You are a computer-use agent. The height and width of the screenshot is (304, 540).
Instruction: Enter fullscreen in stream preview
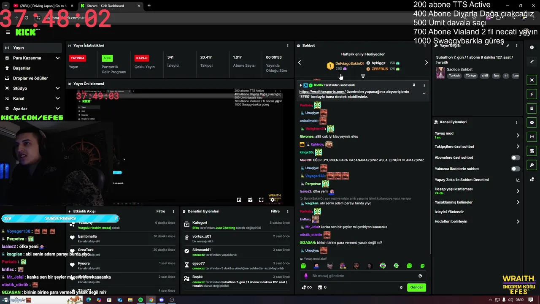click(x=261, y=200)
